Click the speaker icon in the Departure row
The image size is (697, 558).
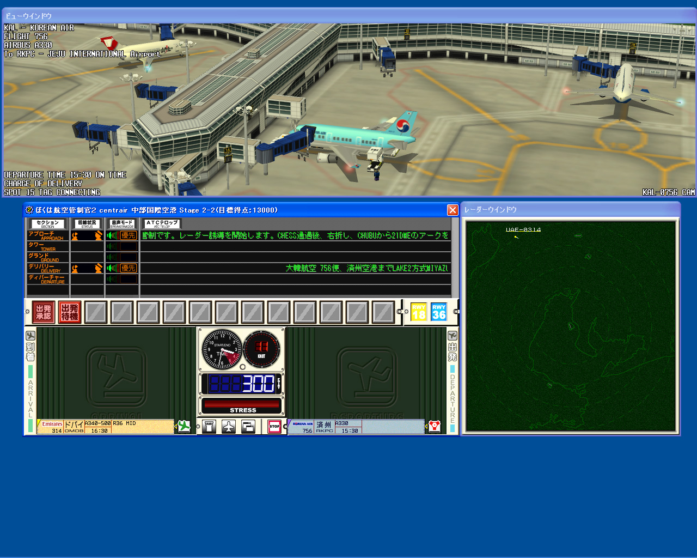pyautogui.click(x=112, y=279)
